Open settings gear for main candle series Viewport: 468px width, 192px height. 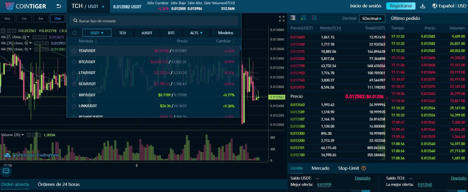(14, 31)
